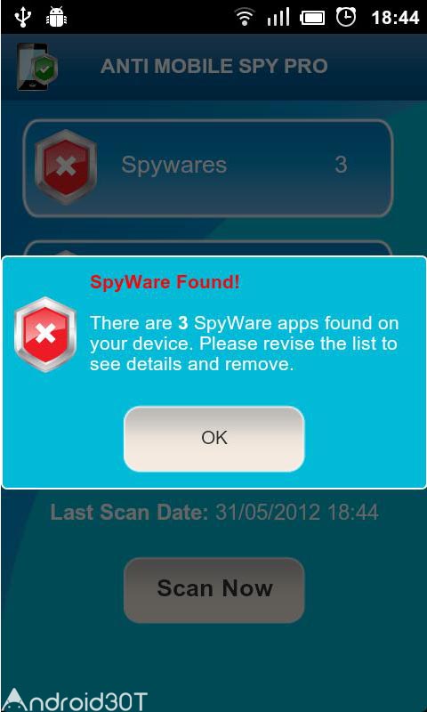Tap the partially hidden second list row
Screen dimensions: 427x712
tap(208, 249)
